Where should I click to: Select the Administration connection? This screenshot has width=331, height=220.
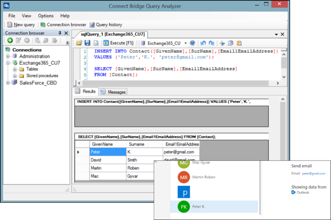pyautogui.click(x=34, y=57)
